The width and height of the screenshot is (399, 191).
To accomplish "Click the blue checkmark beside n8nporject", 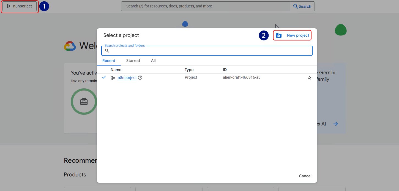I will coord(104,77).
